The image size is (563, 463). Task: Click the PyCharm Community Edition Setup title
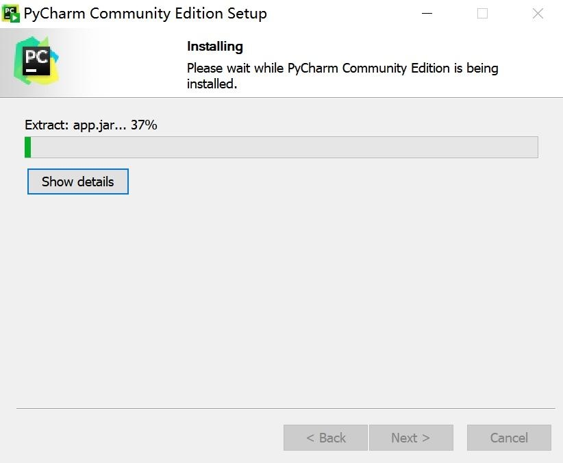tap(145, 12)
